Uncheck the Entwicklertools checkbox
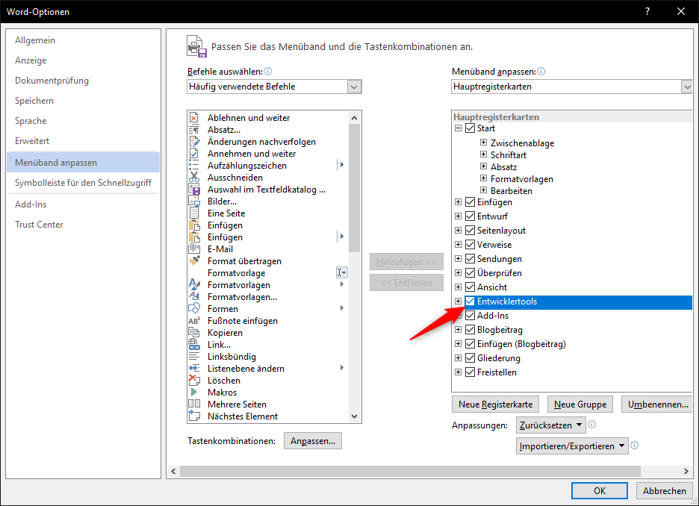Image resolution: width=699 pixels, height=506 pixels. click(470, 302)
